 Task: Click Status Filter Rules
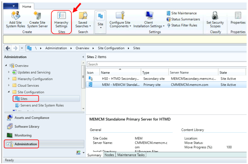click(182, 25)
